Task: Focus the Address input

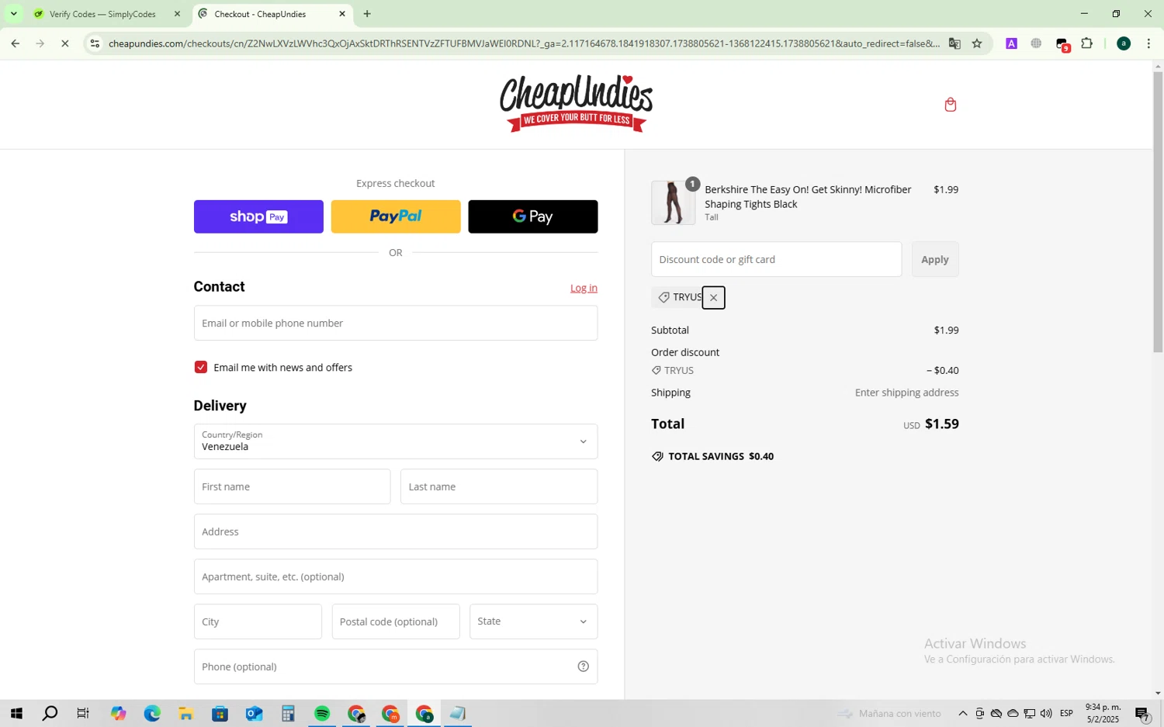Action: [x=395, y=531]
